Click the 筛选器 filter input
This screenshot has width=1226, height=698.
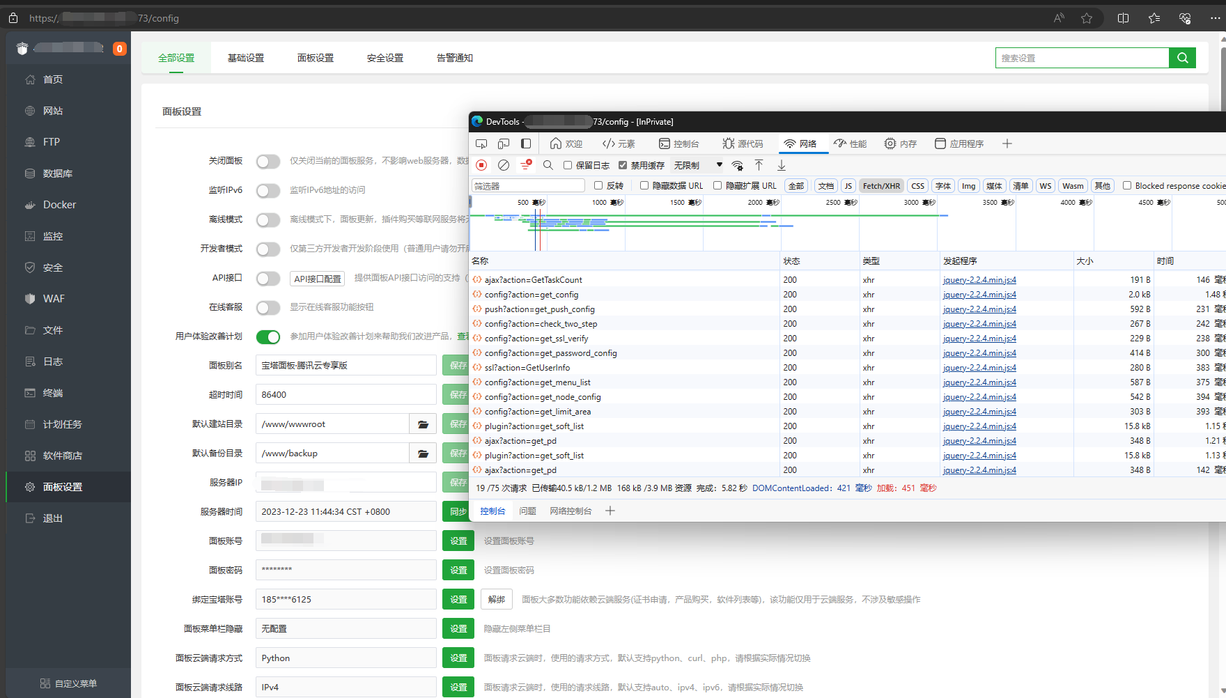coord(528,185)
